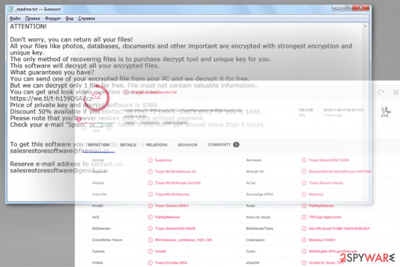Click the alert icon in the SecureAge APEX row

tap(304, 194)
